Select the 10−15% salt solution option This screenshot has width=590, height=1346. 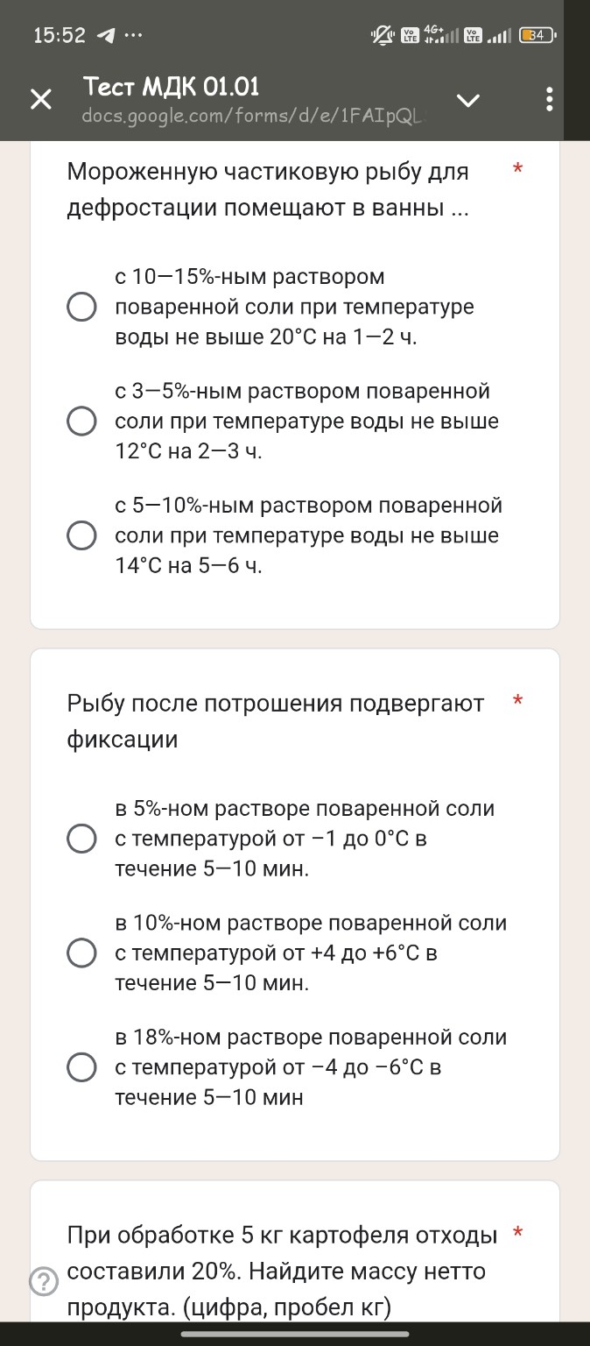pyautogui.click(x=81, y=308)
